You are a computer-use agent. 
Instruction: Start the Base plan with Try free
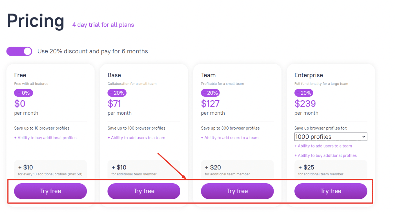[144, 191]
